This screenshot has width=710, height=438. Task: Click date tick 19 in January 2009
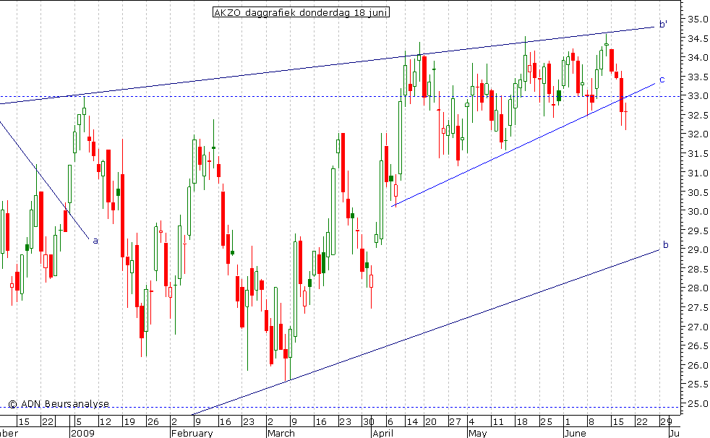(129, 421)
